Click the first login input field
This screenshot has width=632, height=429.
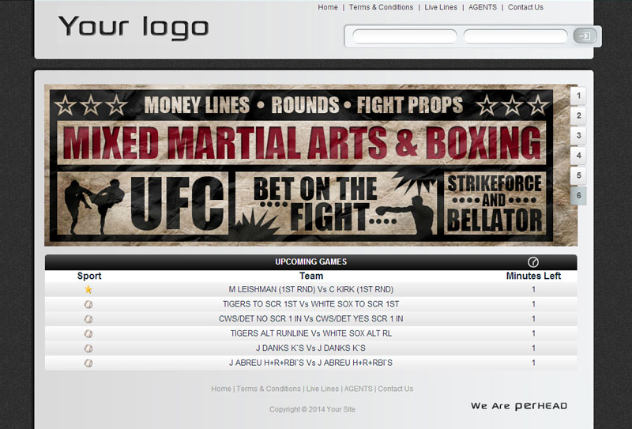click(404, 36)
